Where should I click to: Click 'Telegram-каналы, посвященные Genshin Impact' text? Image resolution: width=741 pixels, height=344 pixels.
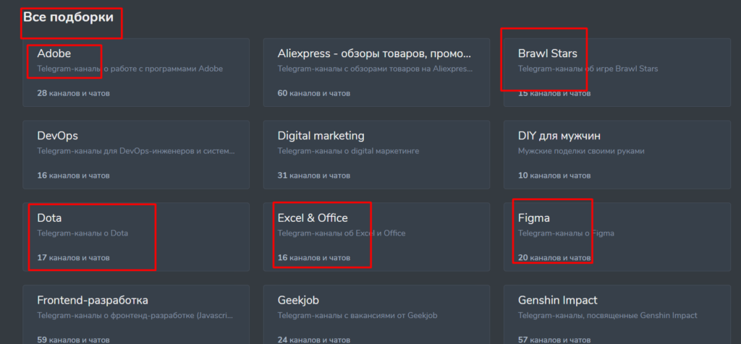(x=608, y=316)
